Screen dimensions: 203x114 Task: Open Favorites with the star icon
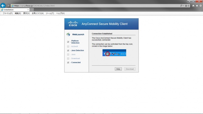point(197,6)
